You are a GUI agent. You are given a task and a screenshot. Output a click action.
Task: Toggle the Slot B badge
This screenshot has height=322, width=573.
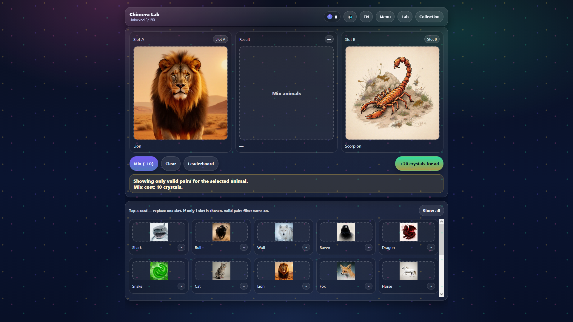(x=432, y=39)
